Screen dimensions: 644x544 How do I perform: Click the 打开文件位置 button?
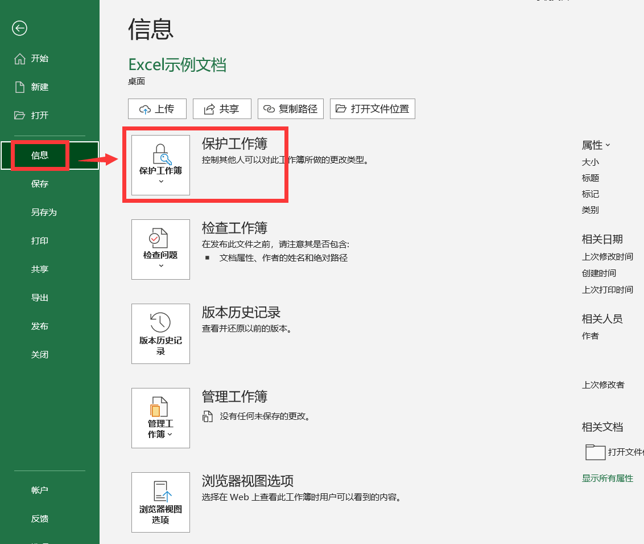tap(373, 109)
